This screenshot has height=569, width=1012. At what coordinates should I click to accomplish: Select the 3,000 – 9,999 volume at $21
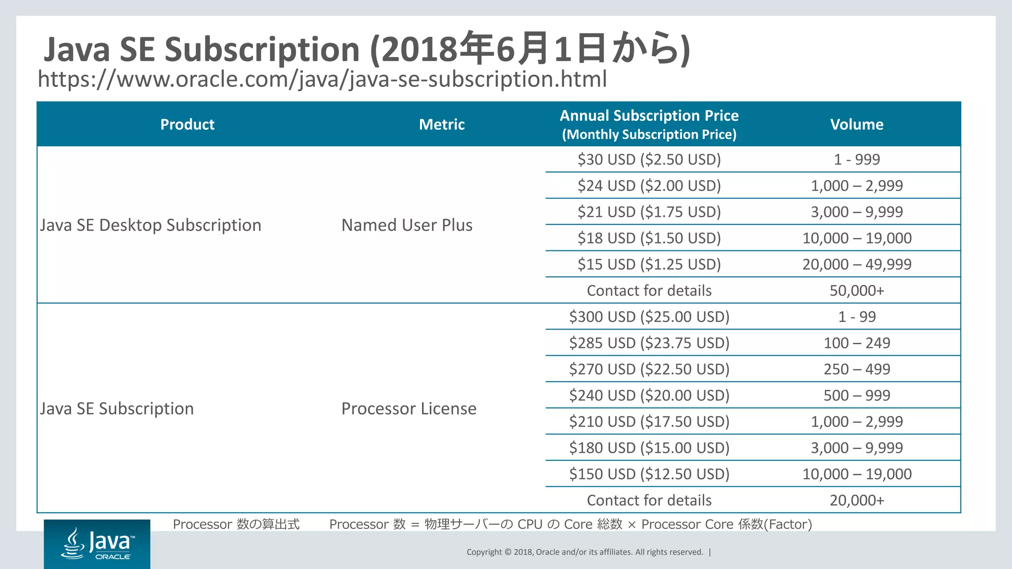point(857,211)
